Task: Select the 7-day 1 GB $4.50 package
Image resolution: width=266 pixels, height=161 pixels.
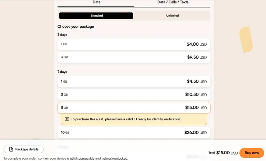Action: [x=134, y=82]
